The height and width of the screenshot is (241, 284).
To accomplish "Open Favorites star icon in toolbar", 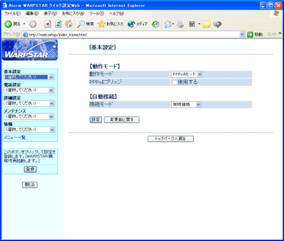I will 101,24.
